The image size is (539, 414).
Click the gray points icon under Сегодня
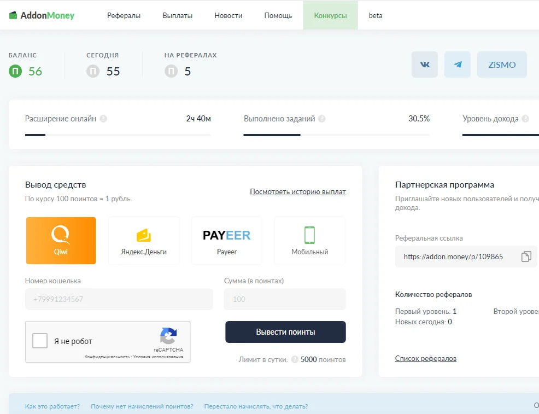93,71
